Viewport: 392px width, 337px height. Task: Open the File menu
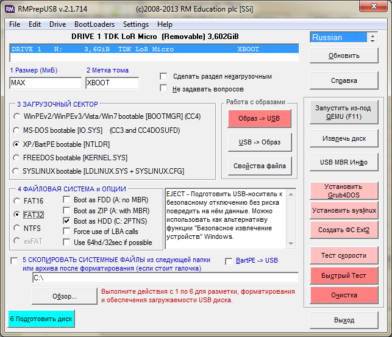pyautogui.click(x=15, y=24)
